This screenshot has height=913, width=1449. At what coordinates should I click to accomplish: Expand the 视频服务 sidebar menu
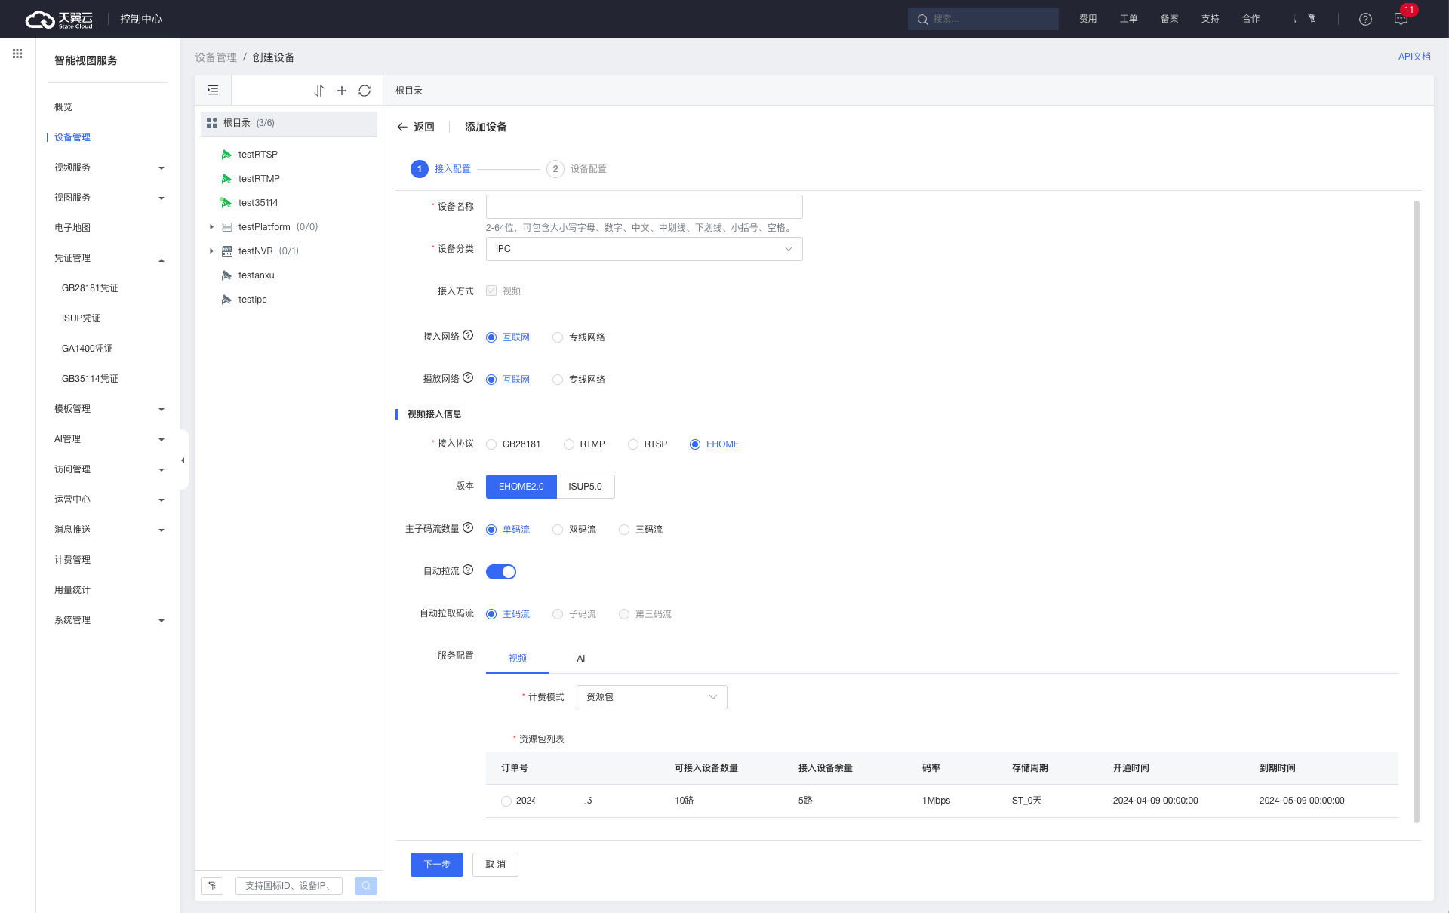click(x=108, y=168)
